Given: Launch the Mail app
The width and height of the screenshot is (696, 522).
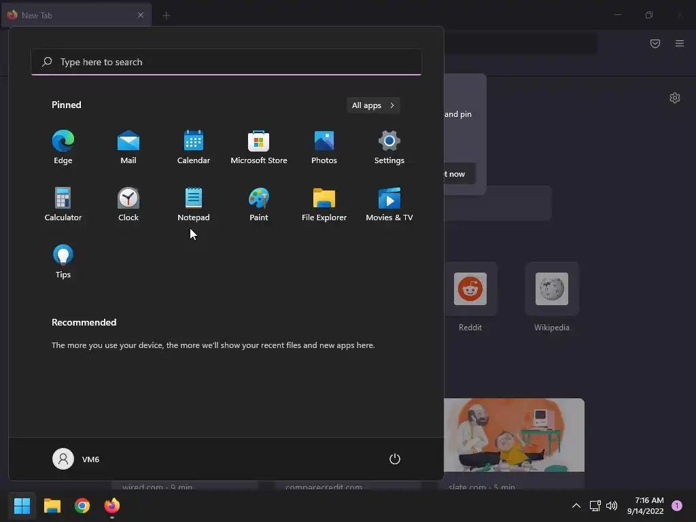Looking at the screenshot, I should 128,147.
